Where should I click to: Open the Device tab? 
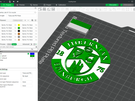pos(34,5)
